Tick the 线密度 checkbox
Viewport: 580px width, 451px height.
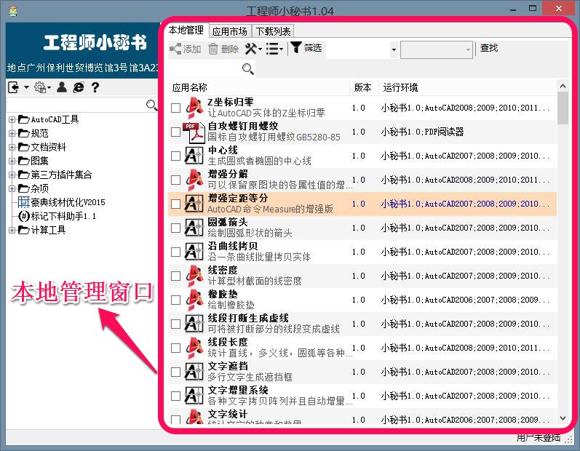[175, 276]
